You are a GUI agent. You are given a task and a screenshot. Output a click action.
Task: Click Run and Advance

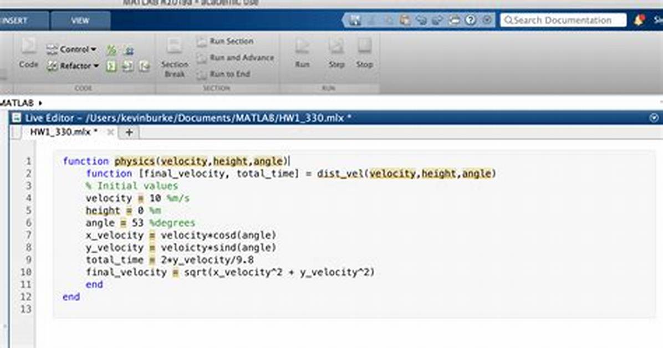236,58
